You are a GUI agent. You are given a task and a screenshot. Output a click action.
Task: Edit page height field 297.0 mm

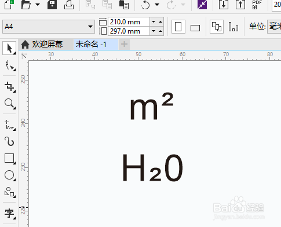coord(129,31)
